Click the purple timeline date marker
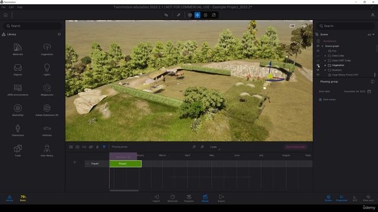The height and width of the screenshot is (212, 378). click(x=123, y=157)
